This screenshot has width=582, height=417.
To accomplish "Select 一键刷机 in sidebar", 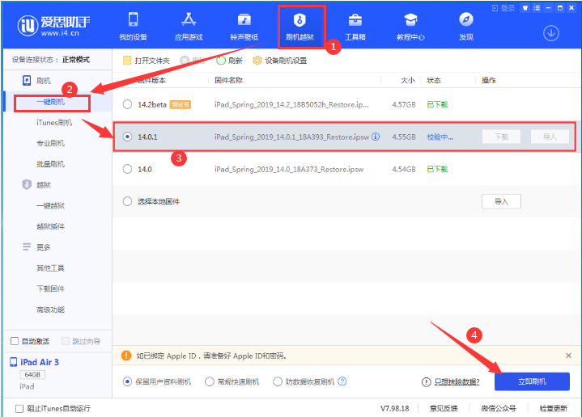I will point(51,102).
